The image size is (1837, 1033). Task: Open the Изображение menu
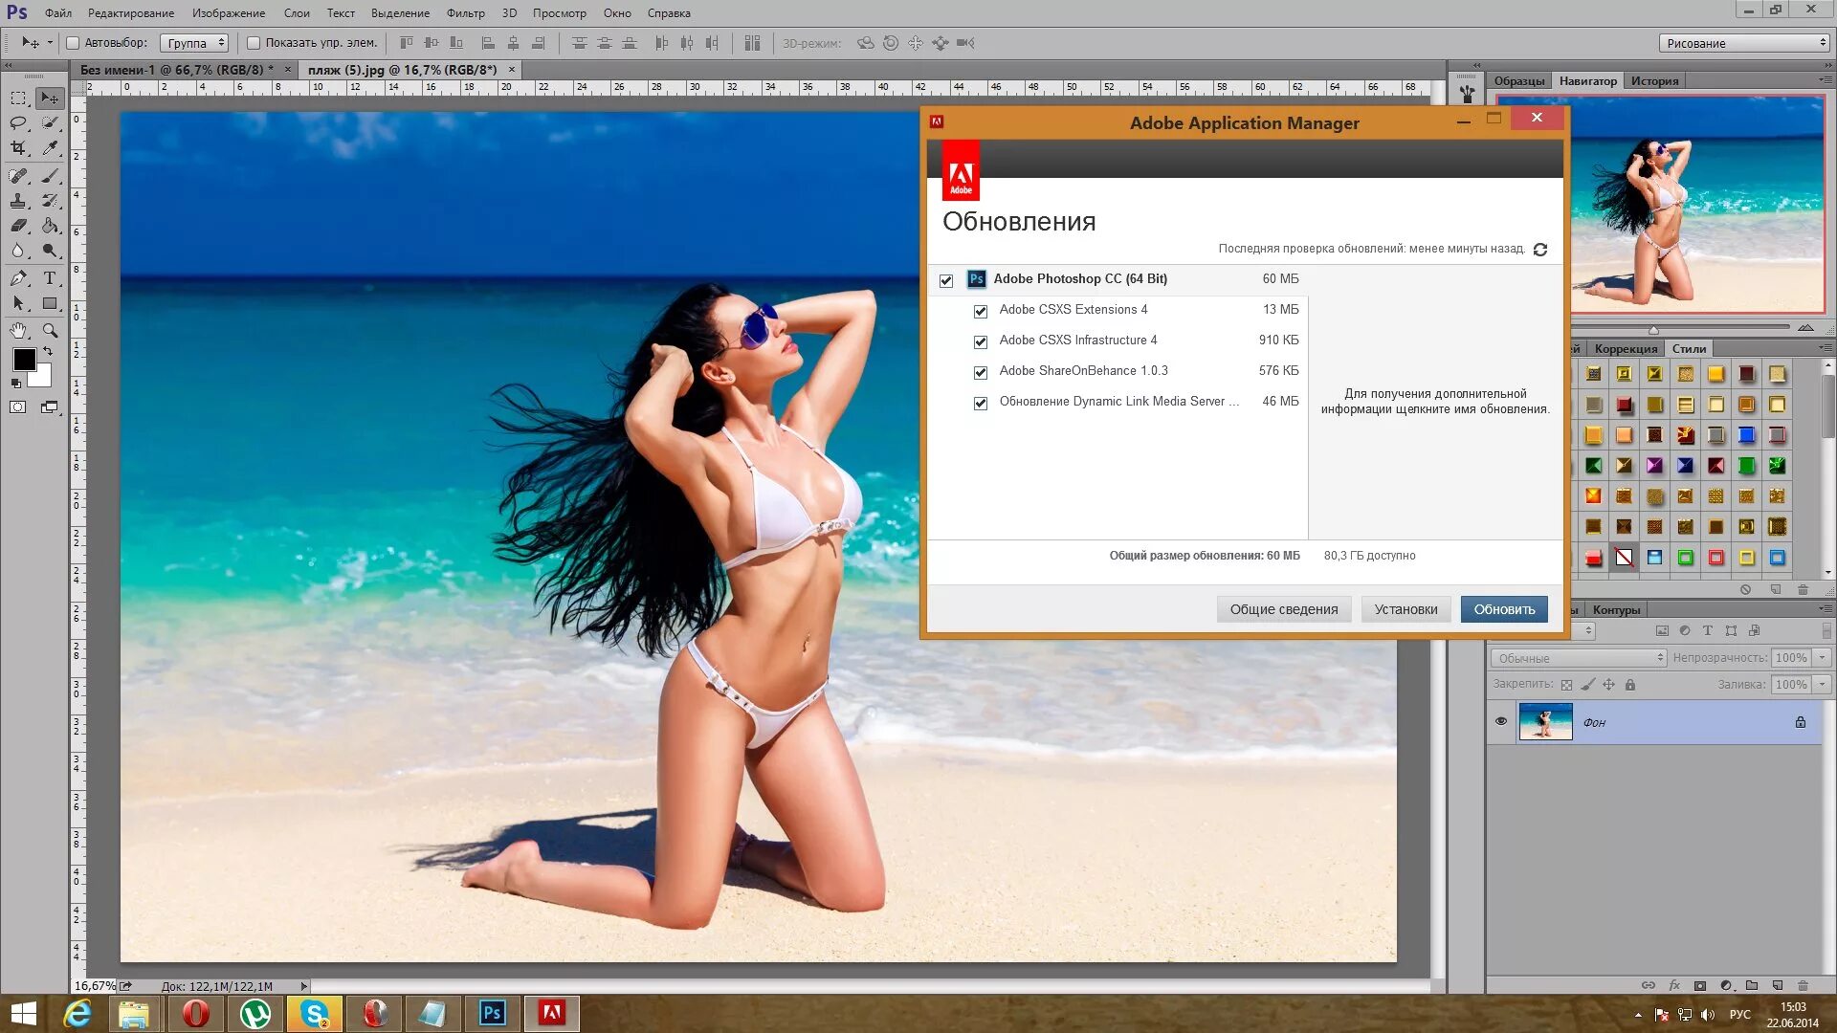(x=229, y=13)
